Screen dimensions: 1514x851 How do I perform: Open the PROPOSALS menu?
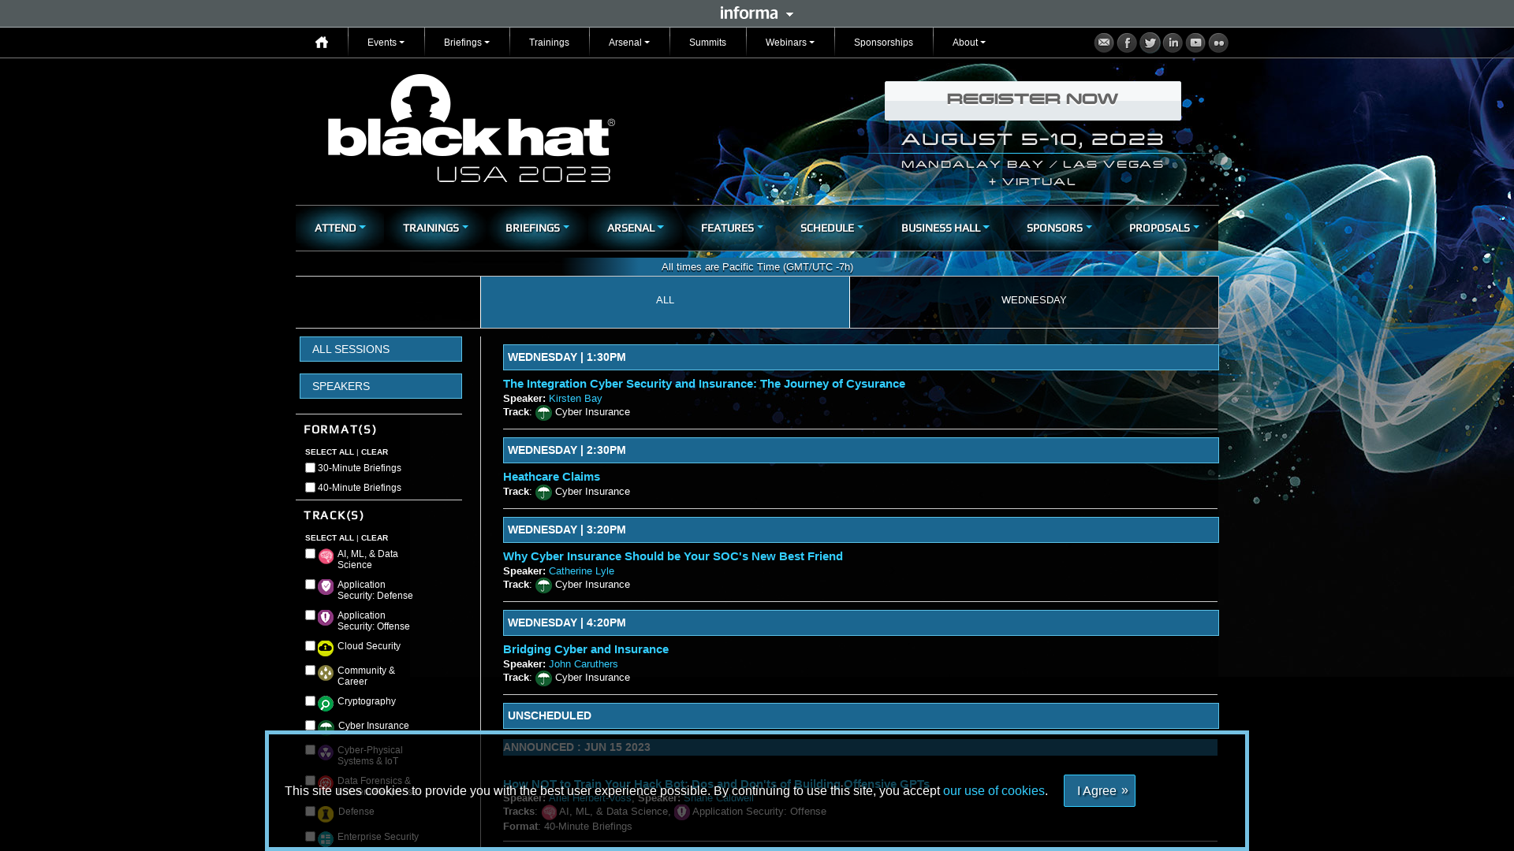[1164, 228]
